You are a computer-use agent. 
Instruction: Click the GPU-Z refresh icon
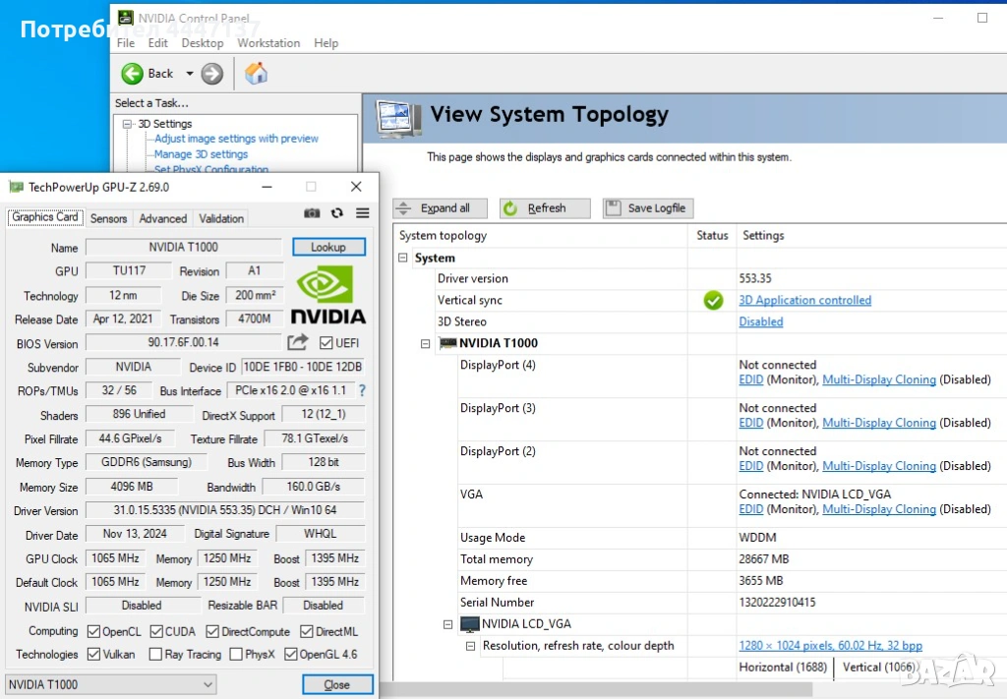[x=337, y=213]
